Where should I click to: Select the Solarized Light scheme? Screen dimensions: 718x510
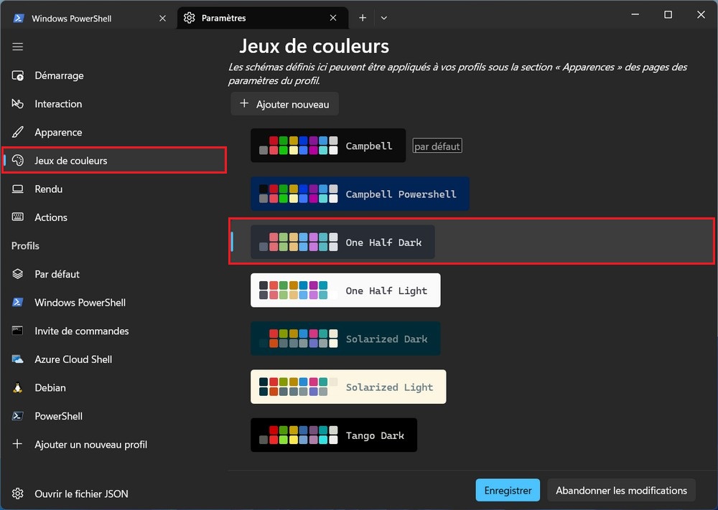point(348,387)
